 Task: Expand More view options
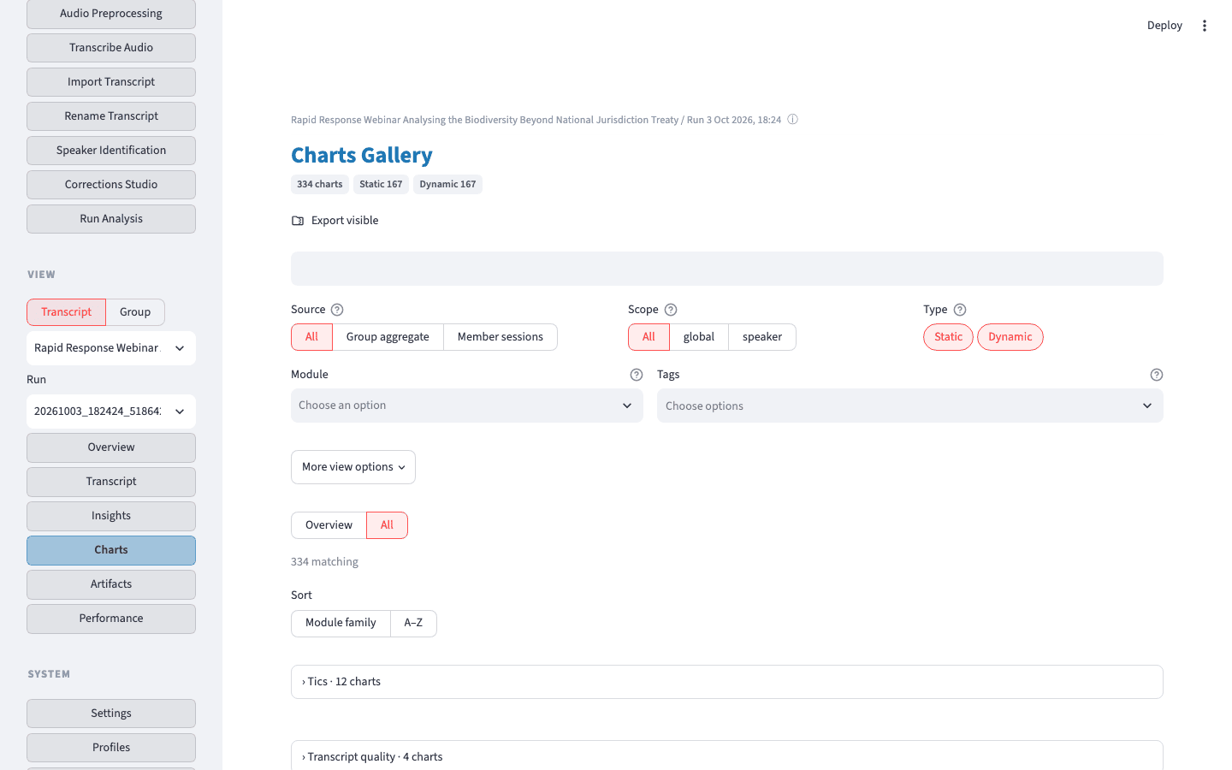(x=353, y=467)
